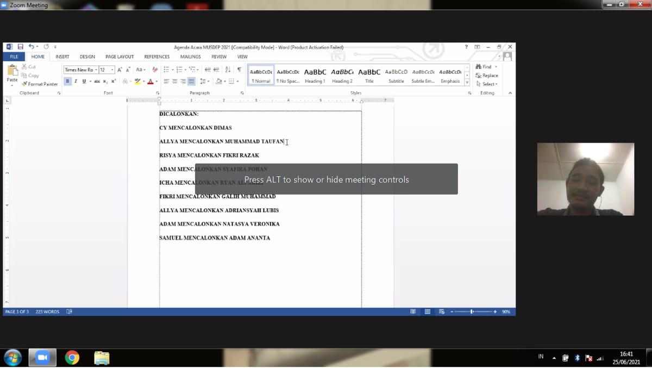Screen dimensions: 652x368
Task: Open the font name dropdown
Action: point(96,70)
